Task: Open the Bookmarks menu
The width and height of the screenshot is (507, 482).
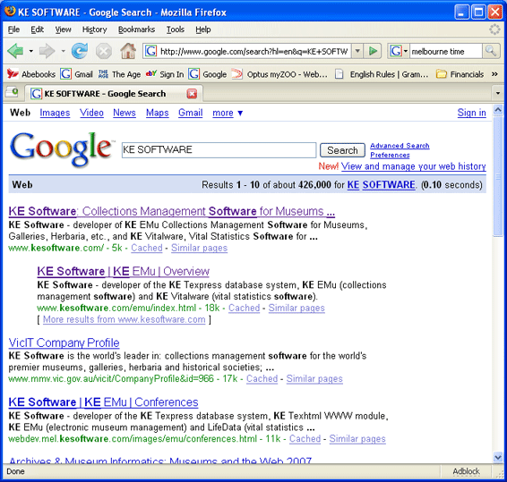Action: [x=136, y=30]
